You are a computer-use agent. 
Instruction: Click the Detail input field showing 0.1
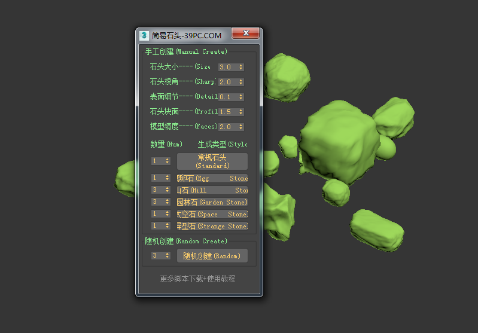point(227,97)
